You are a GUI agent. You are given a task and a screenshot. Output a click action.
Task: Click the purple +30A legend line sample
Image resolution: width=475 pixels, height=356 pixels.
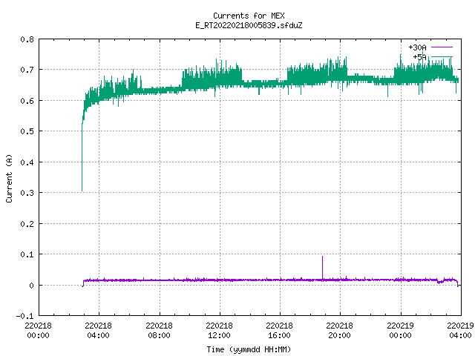[x=442, y=47]
